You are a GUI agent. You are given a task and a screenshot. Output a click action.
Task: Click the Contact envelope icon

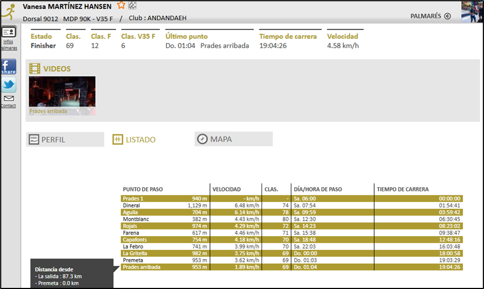tap(8, 99)
